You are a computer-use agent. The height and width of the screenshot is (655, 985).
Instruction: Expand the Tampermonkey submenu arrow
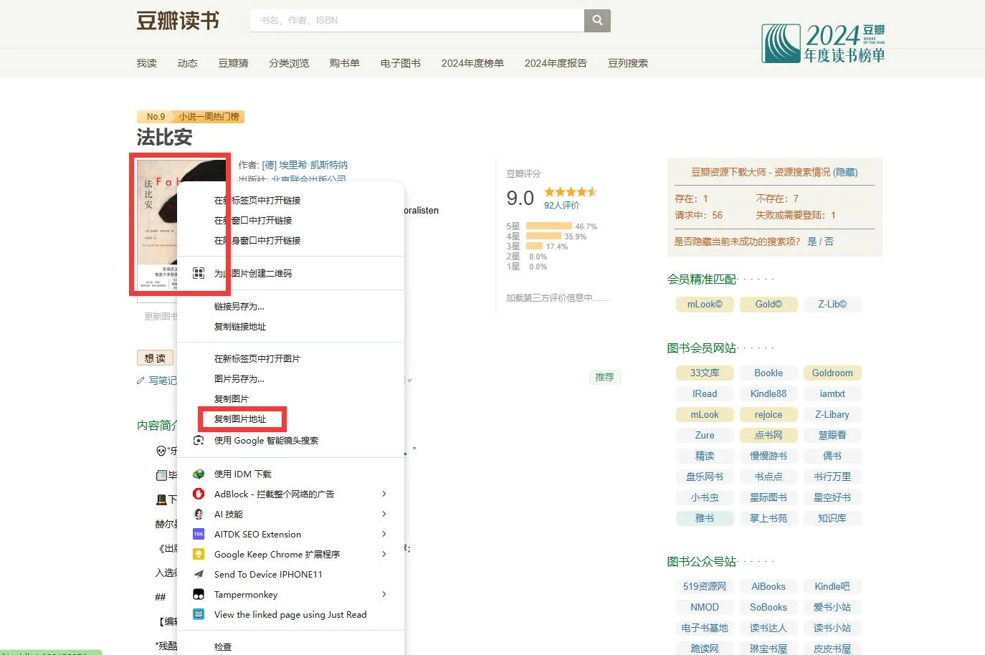pos(384,594)
